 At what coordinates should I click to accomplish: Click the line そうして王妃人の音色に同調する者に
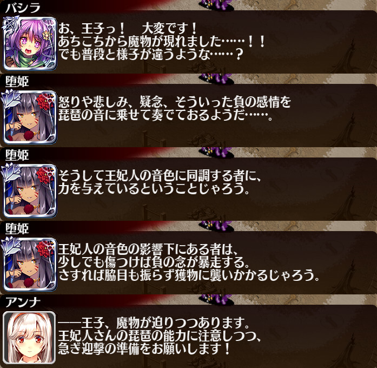click(x=160, y=176)
